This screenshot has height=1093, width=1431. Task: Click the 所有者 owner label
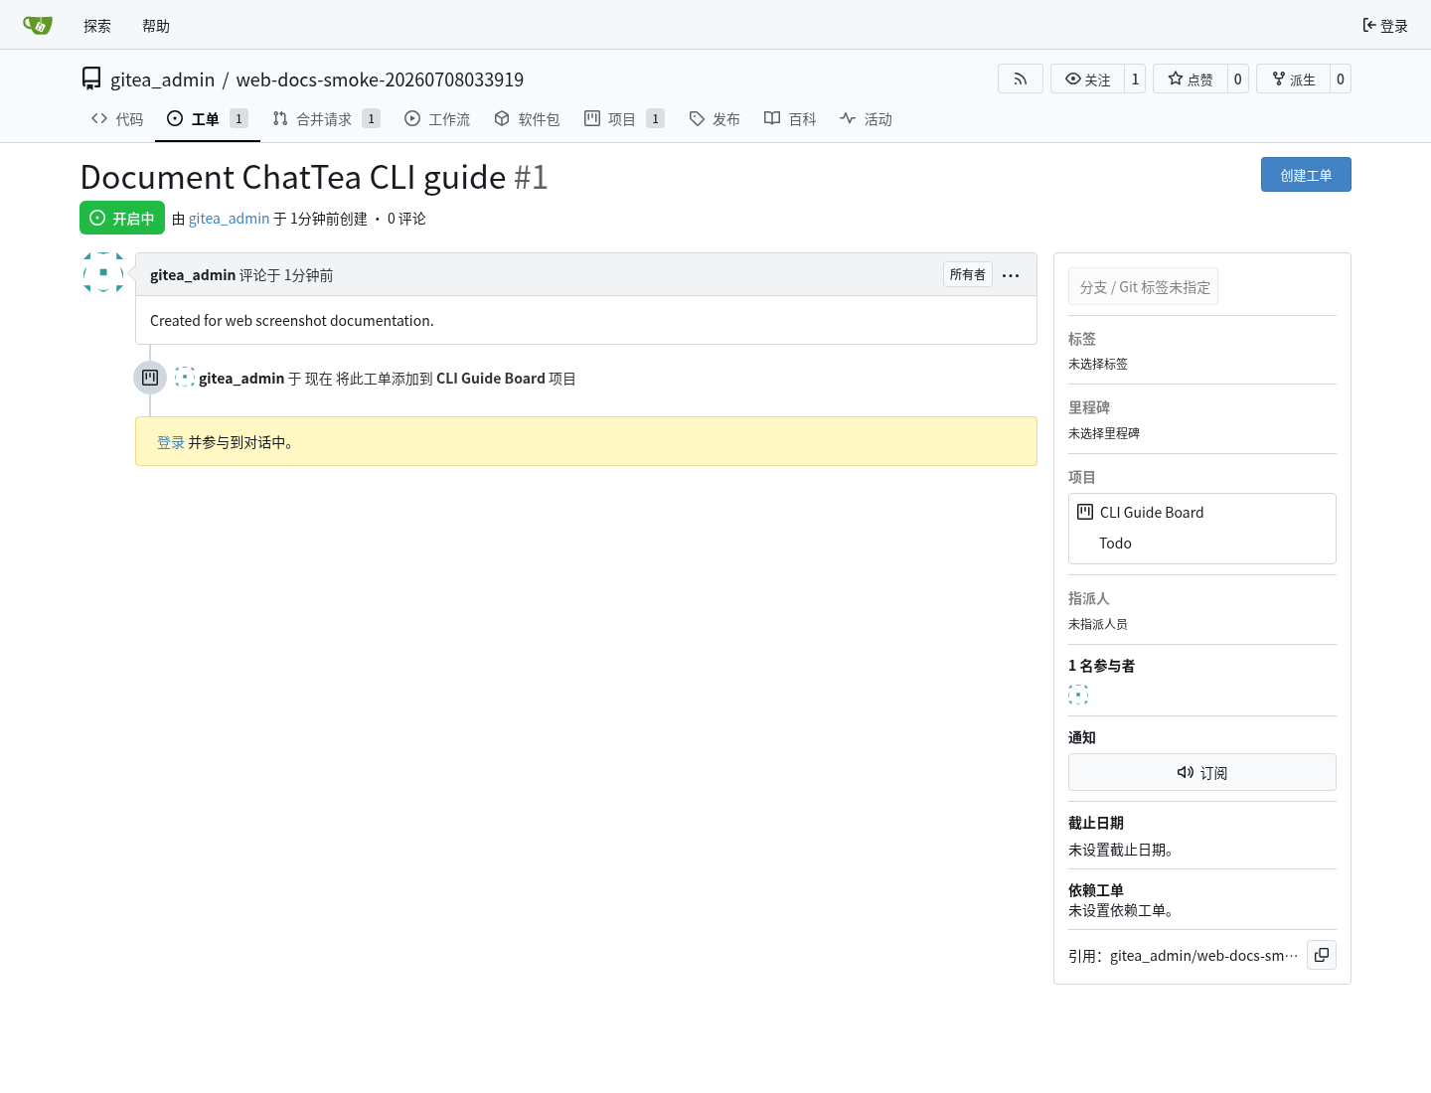tap(968, 275)
